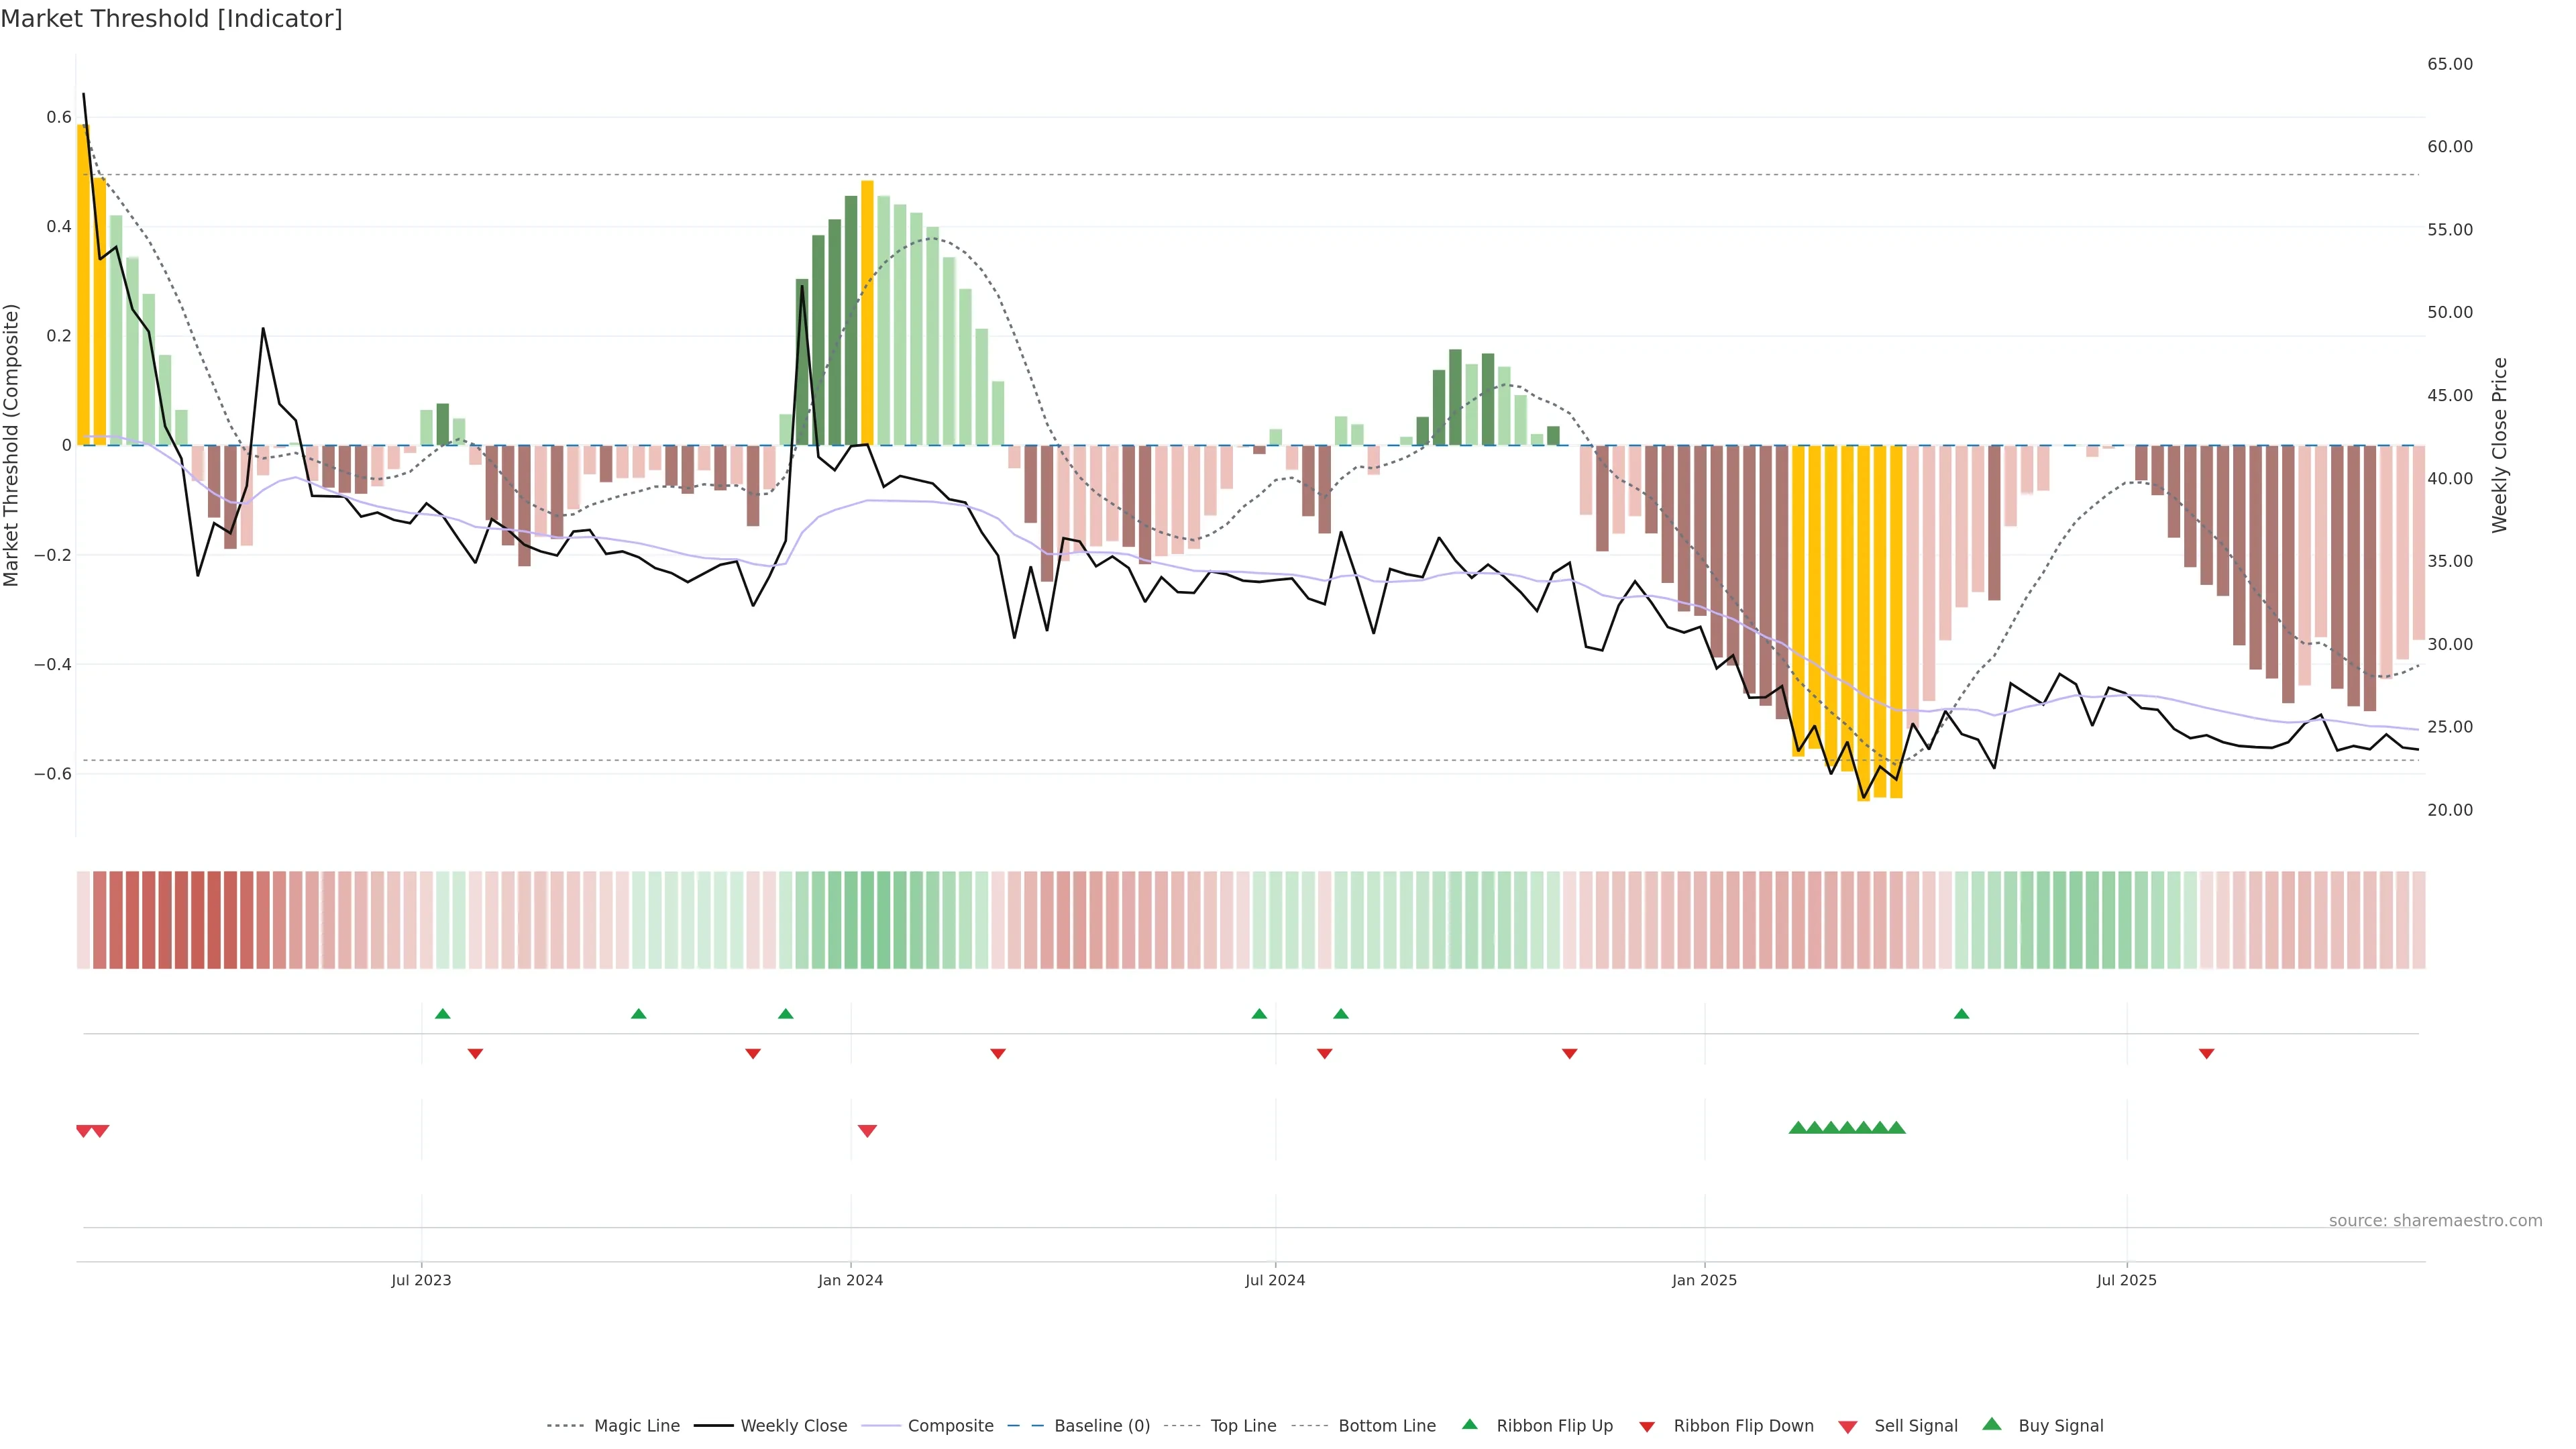Click the 65.00 right axis tick label
The image size is (2576, 1449).
pyautogui.click(x=2450, y=64)
